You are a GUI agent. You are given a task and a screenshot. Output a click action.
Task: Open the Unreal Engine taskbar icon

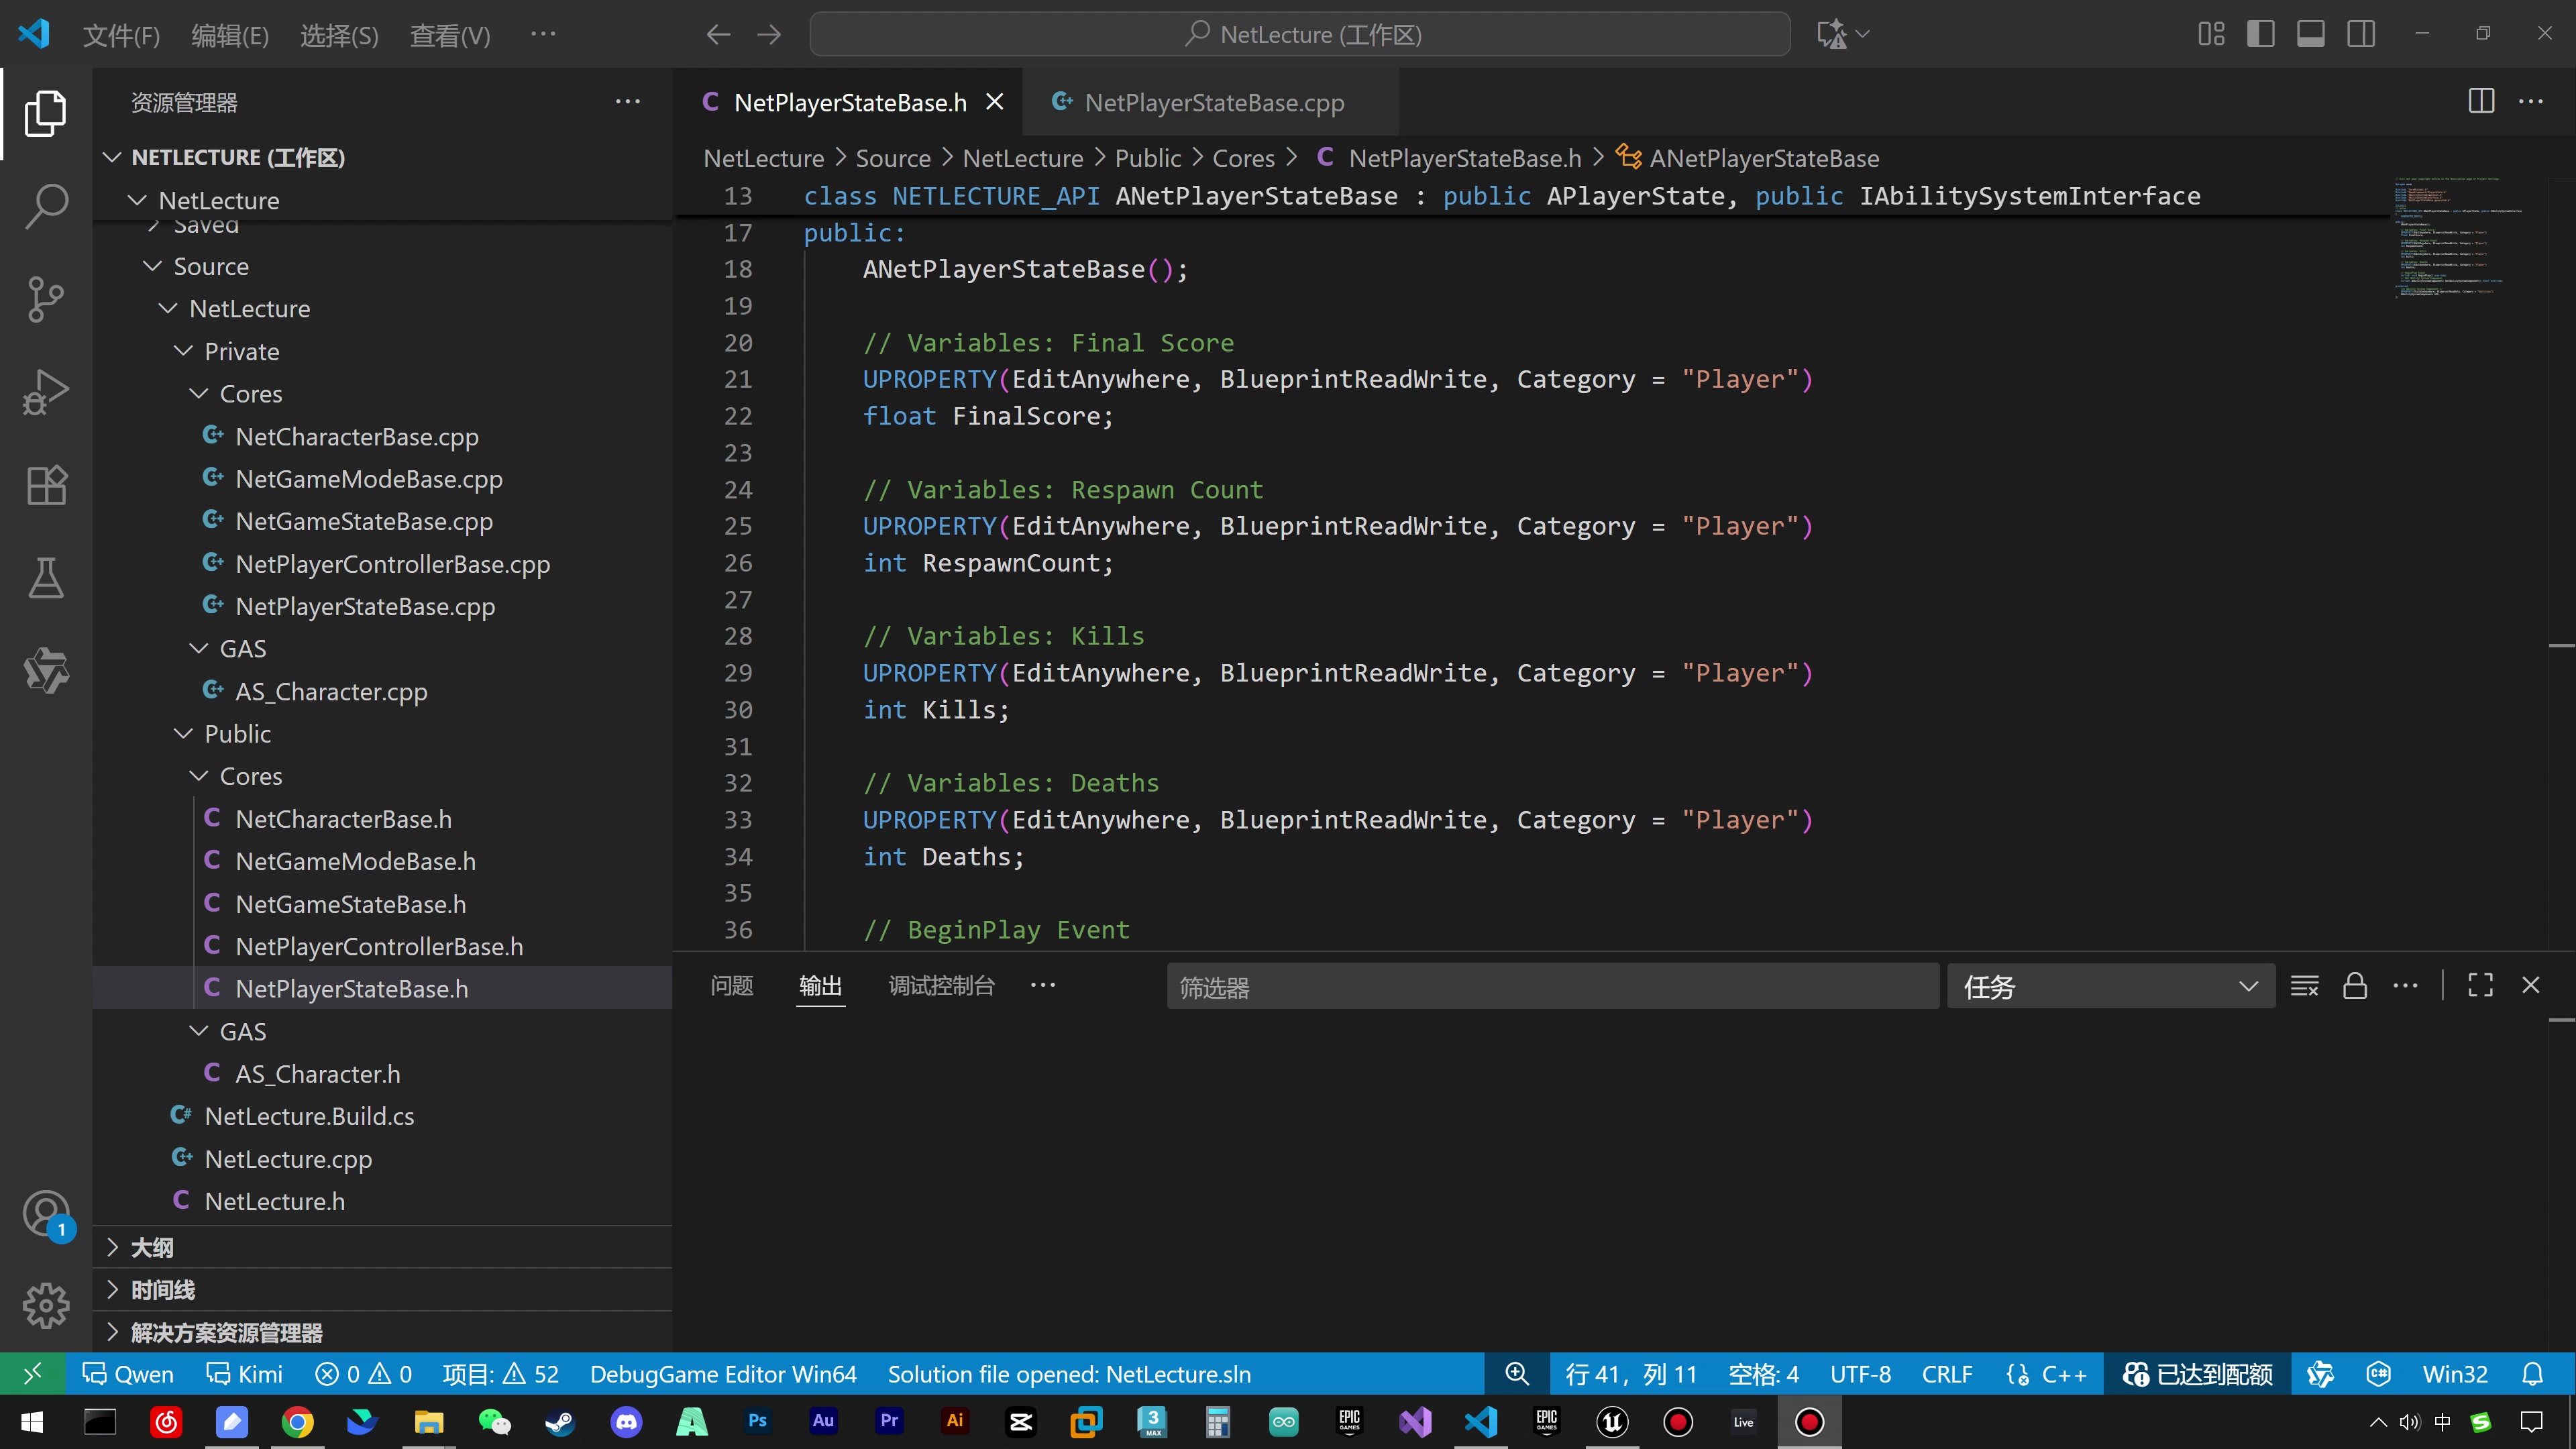1612,1422
